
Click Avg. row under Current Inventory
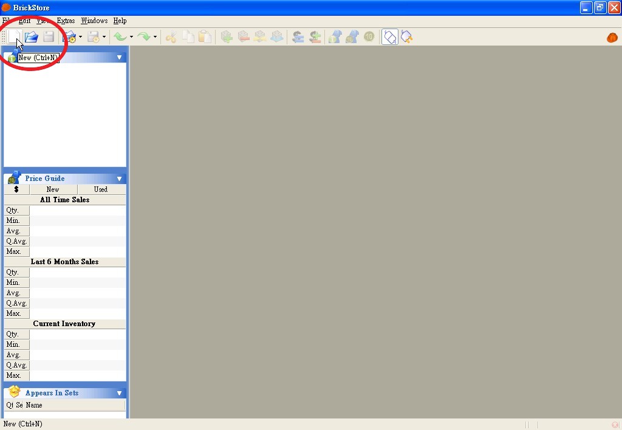pos(64,355)
